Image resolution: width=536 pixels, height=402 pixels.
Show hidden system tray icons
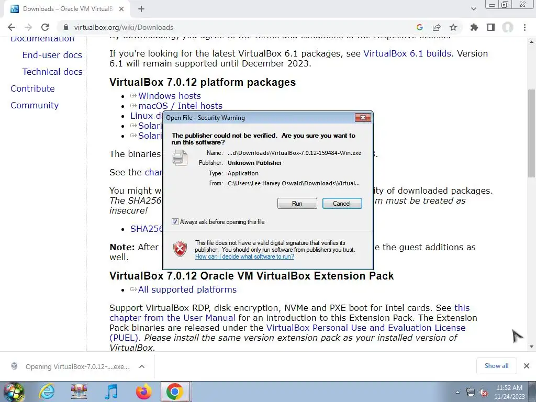(x=457, y=392)
